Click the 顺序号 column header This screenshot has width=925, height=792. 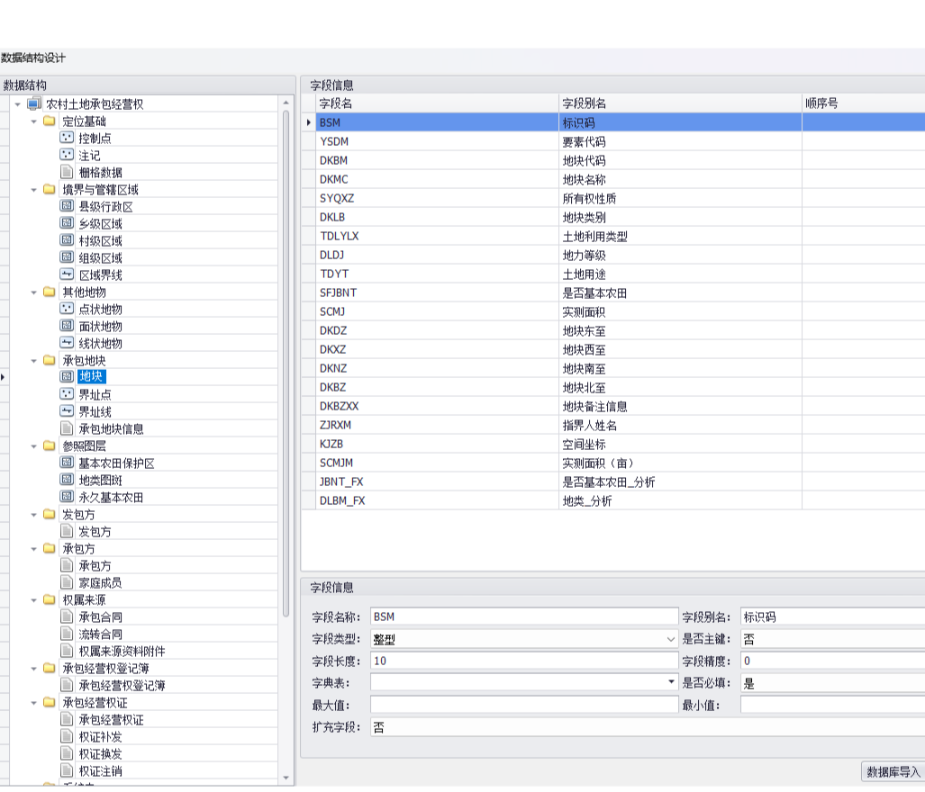pyautogui.click(x=863, y=103)
